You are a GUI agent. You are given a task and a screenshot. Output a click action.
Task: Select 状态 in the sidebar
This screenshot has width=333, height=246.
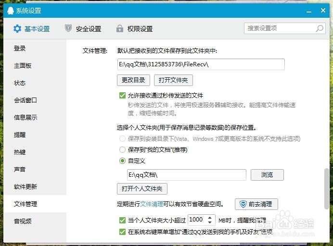[35, 83]
